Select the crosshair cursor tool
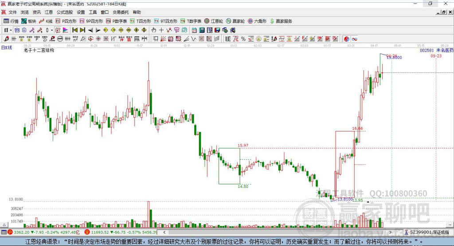This screenshot has height=246, width=454. coord(161,30)
